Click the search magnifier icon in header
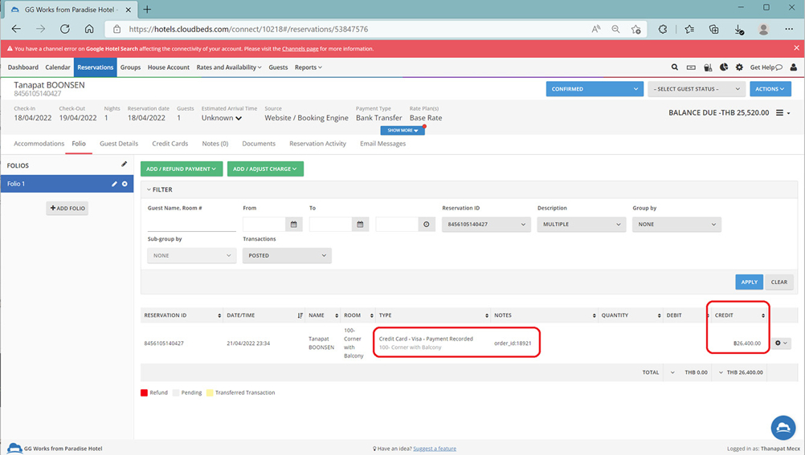 coord(674,67)
